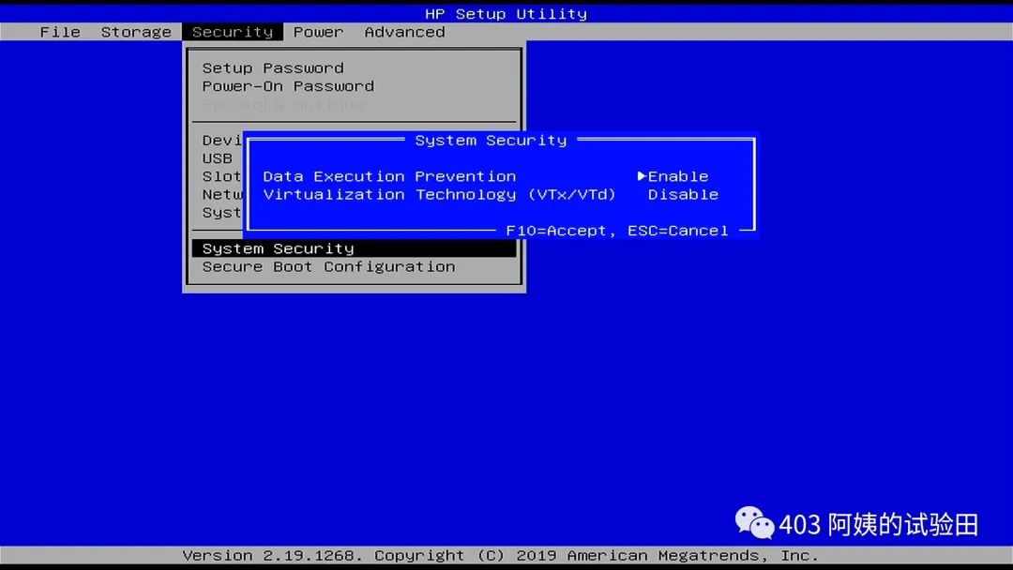The height and width of the screenshot is (570, 1013).
Task: Choose Power-On Password entry
Action: (x=288, y=86)
